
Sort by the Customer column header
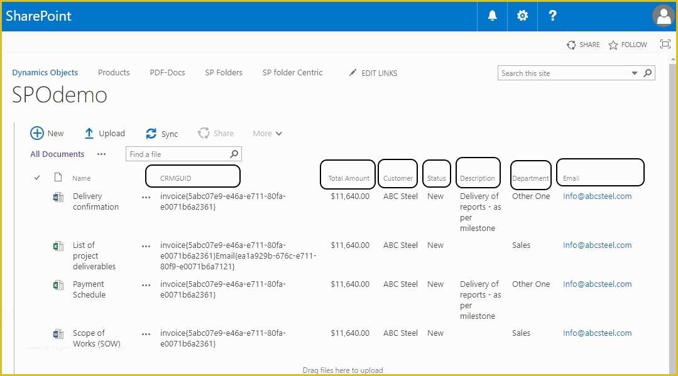coord(398,178)
